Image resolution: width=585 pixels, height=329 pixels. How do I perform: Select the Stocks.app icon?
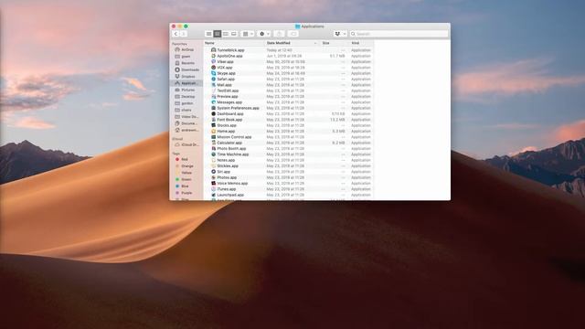click(x=213, y=125)
